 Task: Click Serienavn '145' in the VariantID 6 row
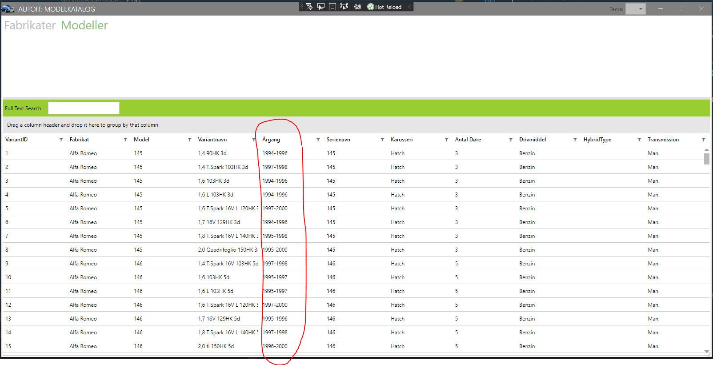click(331, 222)
